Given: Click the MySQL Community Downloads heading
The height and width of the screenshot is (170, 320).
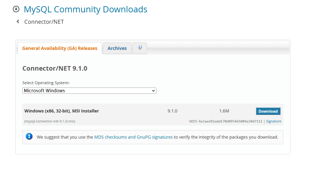Looking at the screenshot, I should (85, 9).
